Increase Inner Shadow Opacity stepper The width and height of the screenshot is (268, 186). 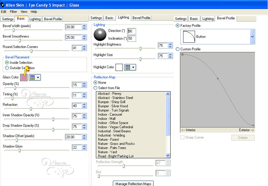coord(84,115)
